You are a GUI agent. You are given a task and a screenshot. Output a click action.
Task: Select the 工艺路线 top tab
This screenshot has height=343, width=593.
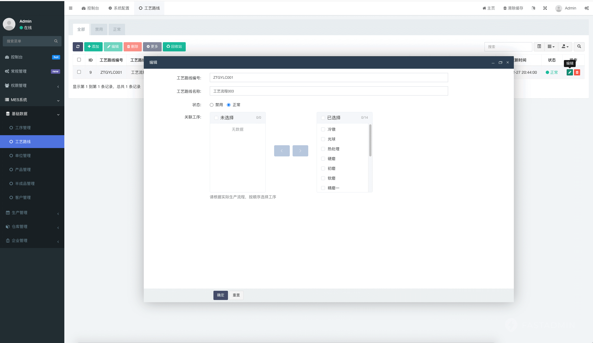point(149,8)
